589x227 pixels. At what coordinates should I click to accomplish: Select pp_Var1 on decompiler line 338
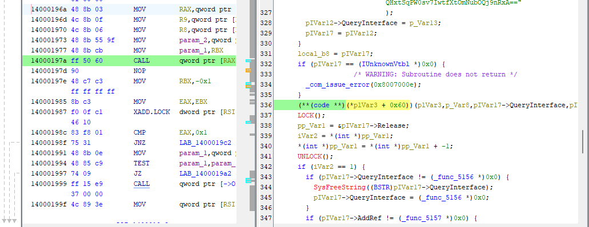pyautogui.click(x=311, y=125)
